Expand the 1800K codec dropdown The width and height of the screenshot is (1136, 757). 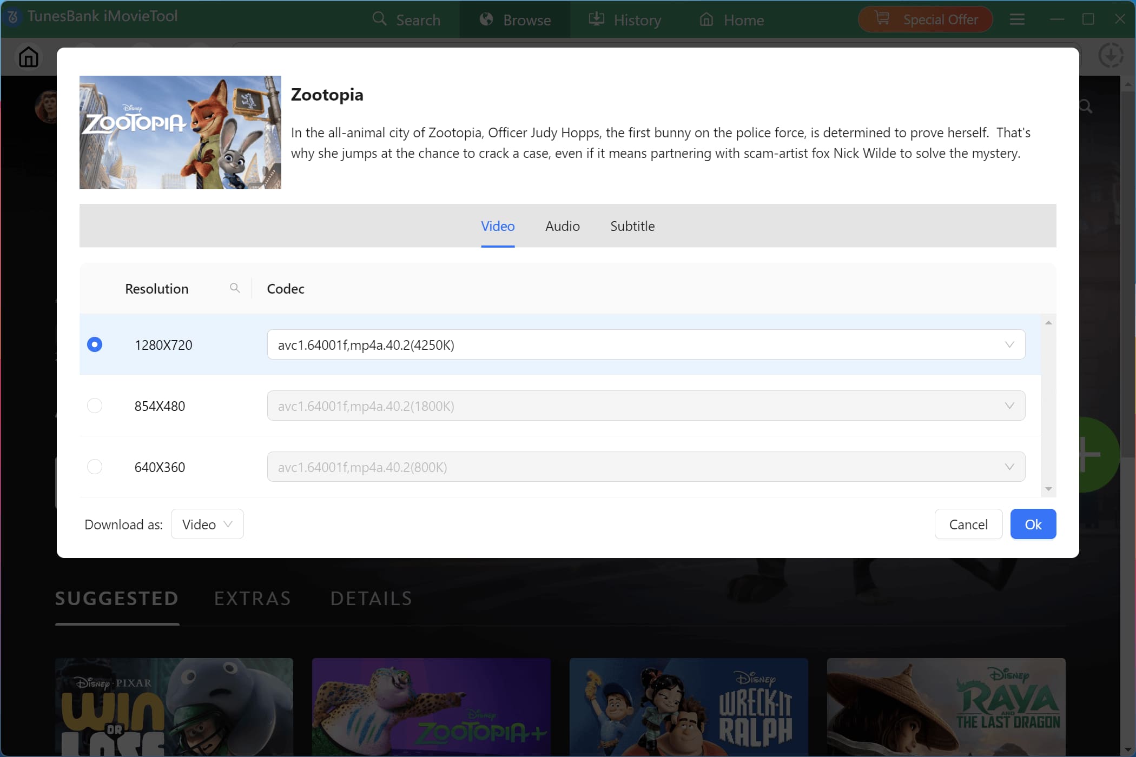(1009, 406)
